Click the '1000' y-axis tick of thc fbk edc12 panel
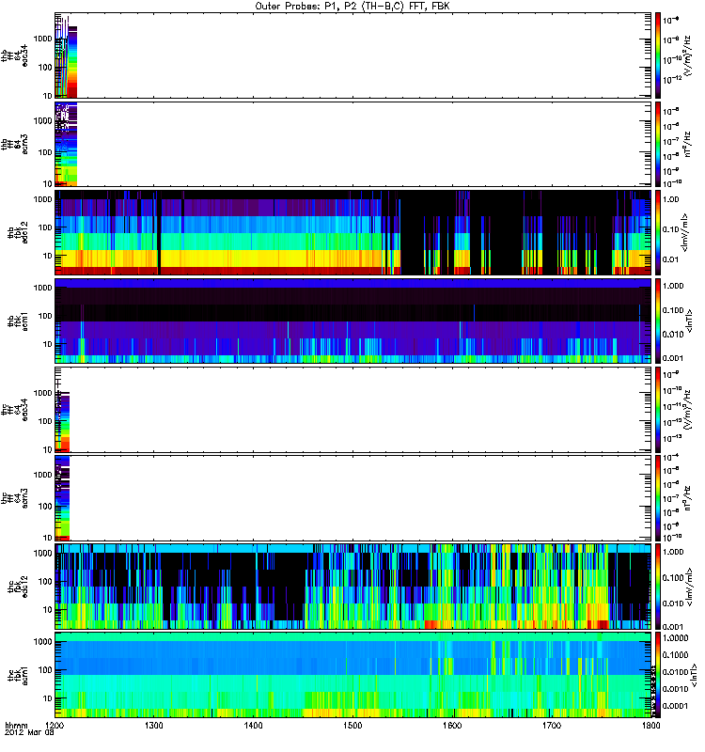Screen dimensions: 705x752 (42, 553)
